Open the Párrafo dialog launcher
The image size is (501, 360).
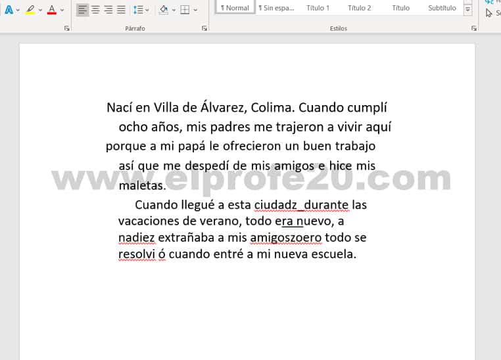click(204, 28)
